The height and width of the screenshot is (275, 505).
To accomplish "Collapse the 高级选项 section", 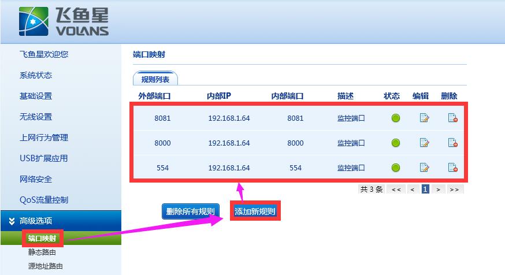I will (x=61, y=221).
